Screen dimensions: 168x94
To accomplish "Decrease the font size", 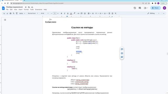I will [x=51, y=13].
